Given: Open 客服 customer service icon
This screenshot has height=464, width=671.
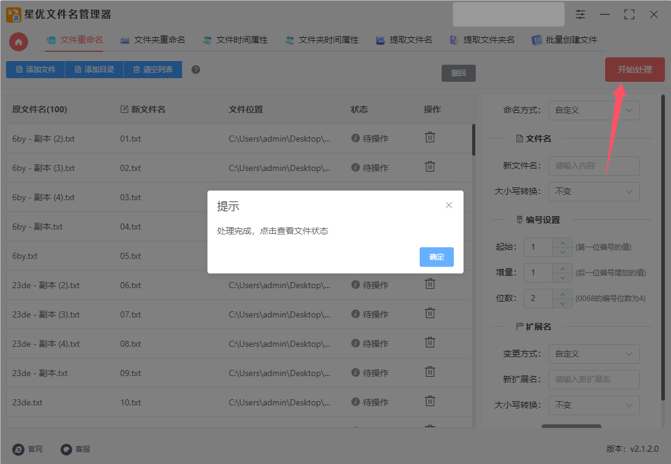Looking at the screenshot, I should pyautogui.click(x=66, y=449).
